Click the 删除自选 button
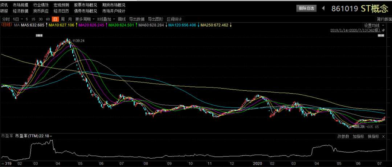The image size is (392, 167). click(307, 8)
